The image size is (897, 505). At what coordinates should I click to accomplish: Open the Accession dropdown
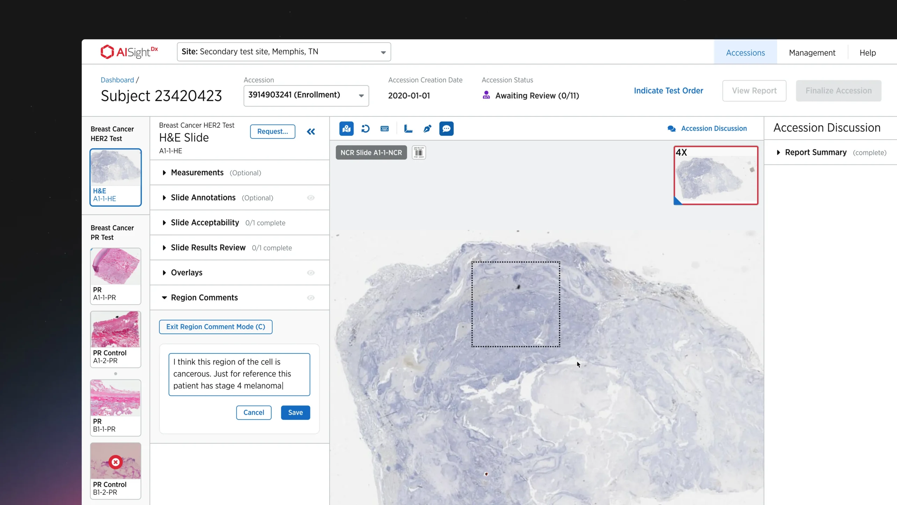[306, 95]
